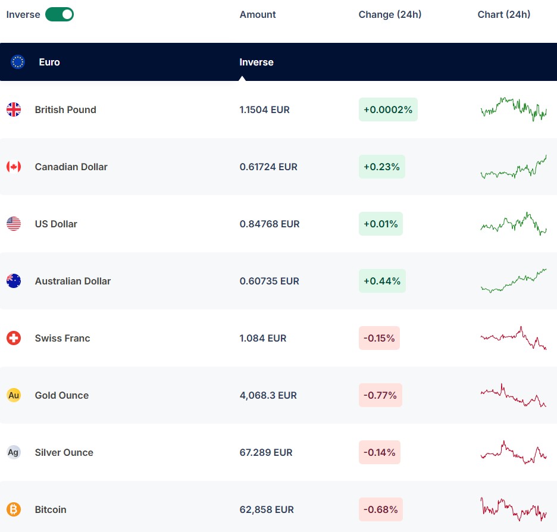This screenshot has height=532, width=557.
Task: Open the Bitcoin currency link
Action: tap(51, 509)
